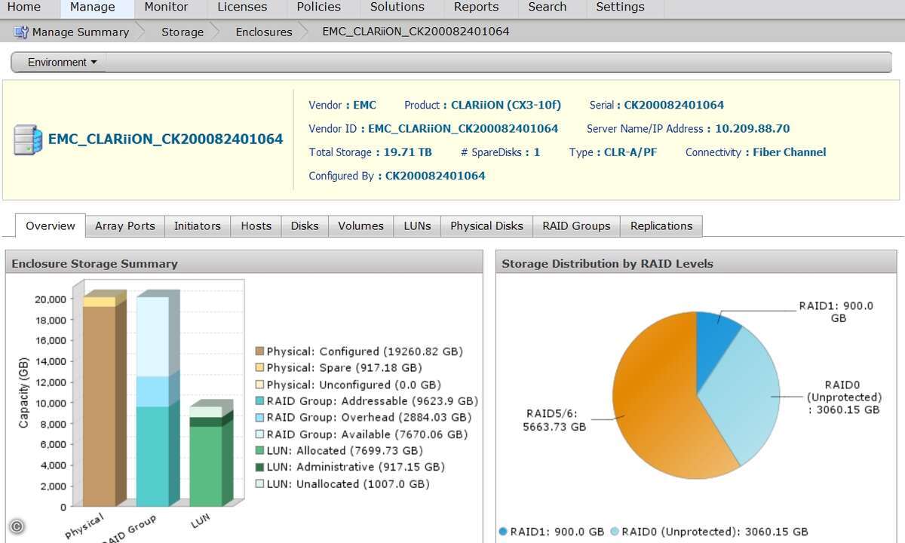Return to the Enclosures breadcrumb
This screenshot has height=543, width=905.
click(x=264, y=32)
